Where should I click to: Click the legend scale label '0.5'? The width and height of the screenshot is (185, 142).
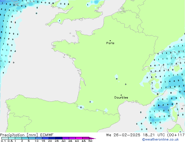click(x=10, y=141)
